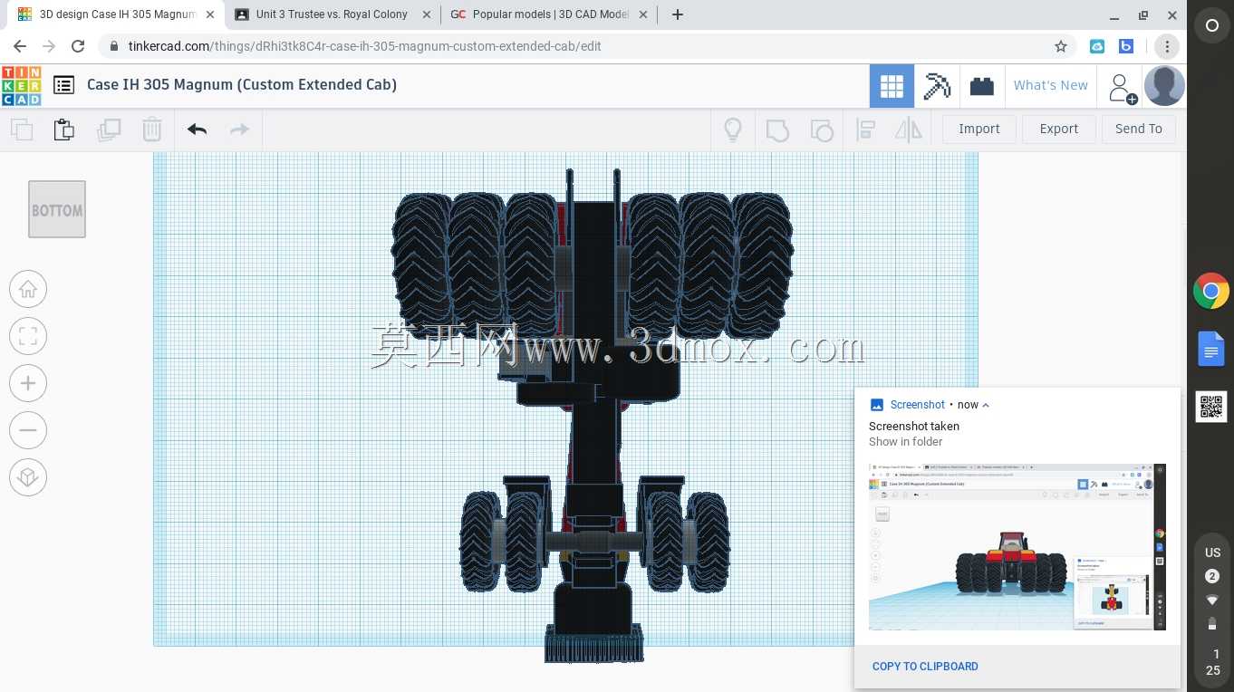Zoom out of the workplane
Screen dimensions: 1234x692
(x=28, y=430)
